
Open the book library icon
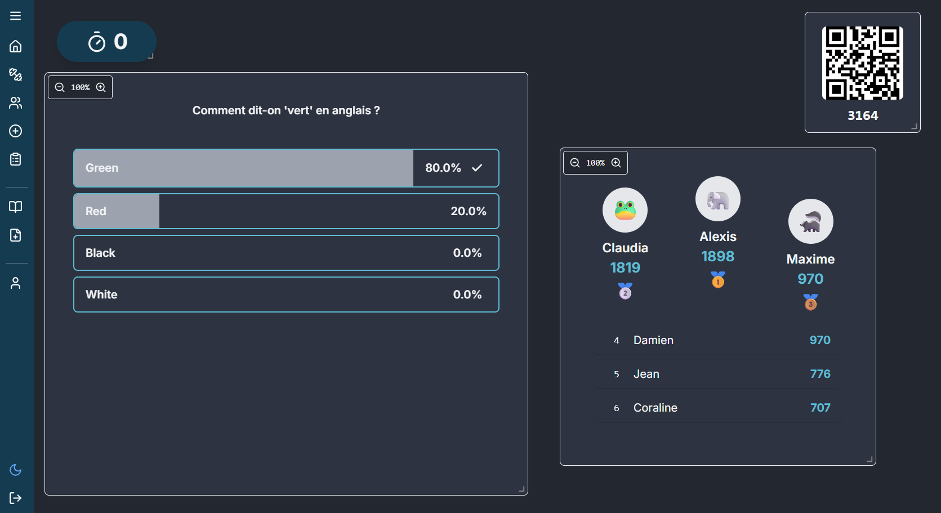16,207
